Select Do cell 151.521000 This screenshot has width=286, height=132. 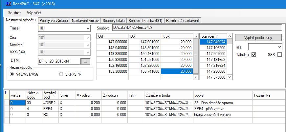(144, 59)
